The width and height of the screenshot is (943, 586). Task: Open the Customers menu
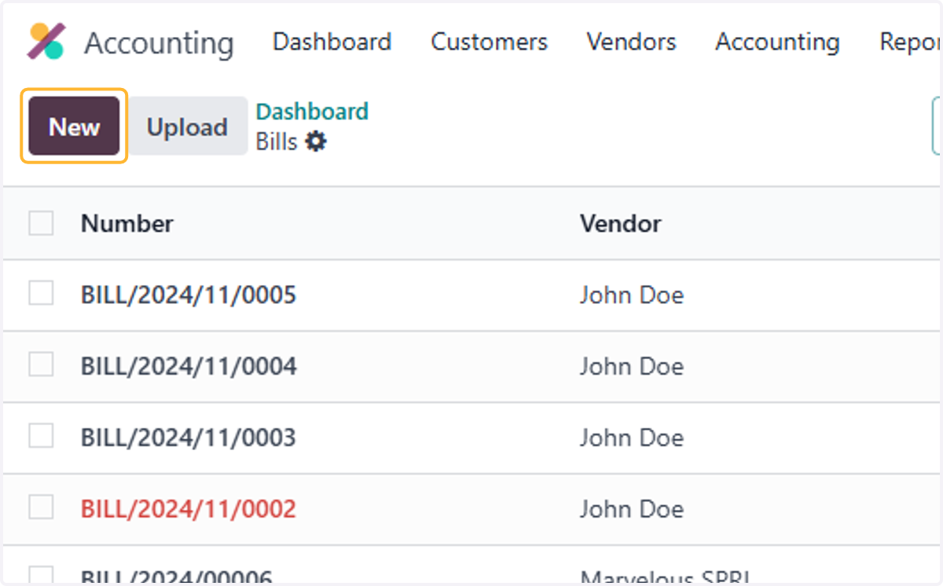489,42
